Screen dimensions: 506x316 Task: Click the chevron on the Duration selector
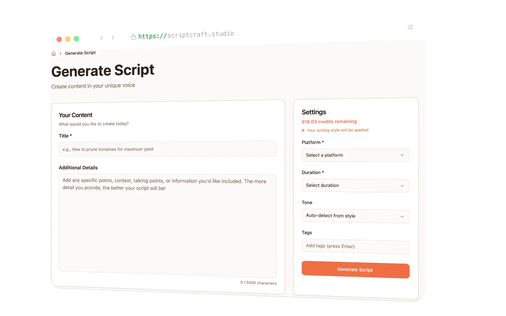(402, 186)
